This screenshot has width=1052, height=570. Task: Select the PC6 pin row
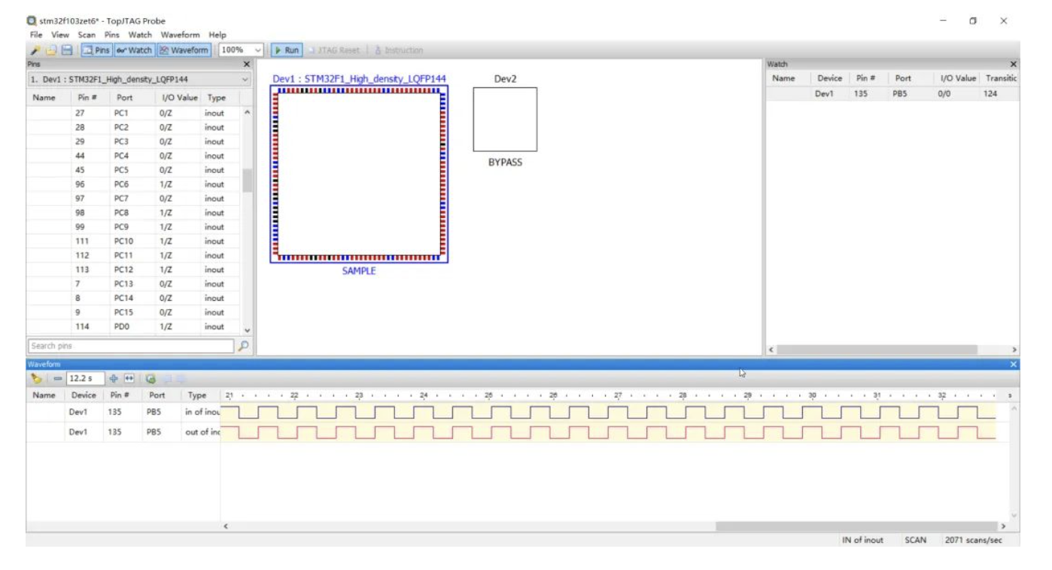(x=134, y=184)
